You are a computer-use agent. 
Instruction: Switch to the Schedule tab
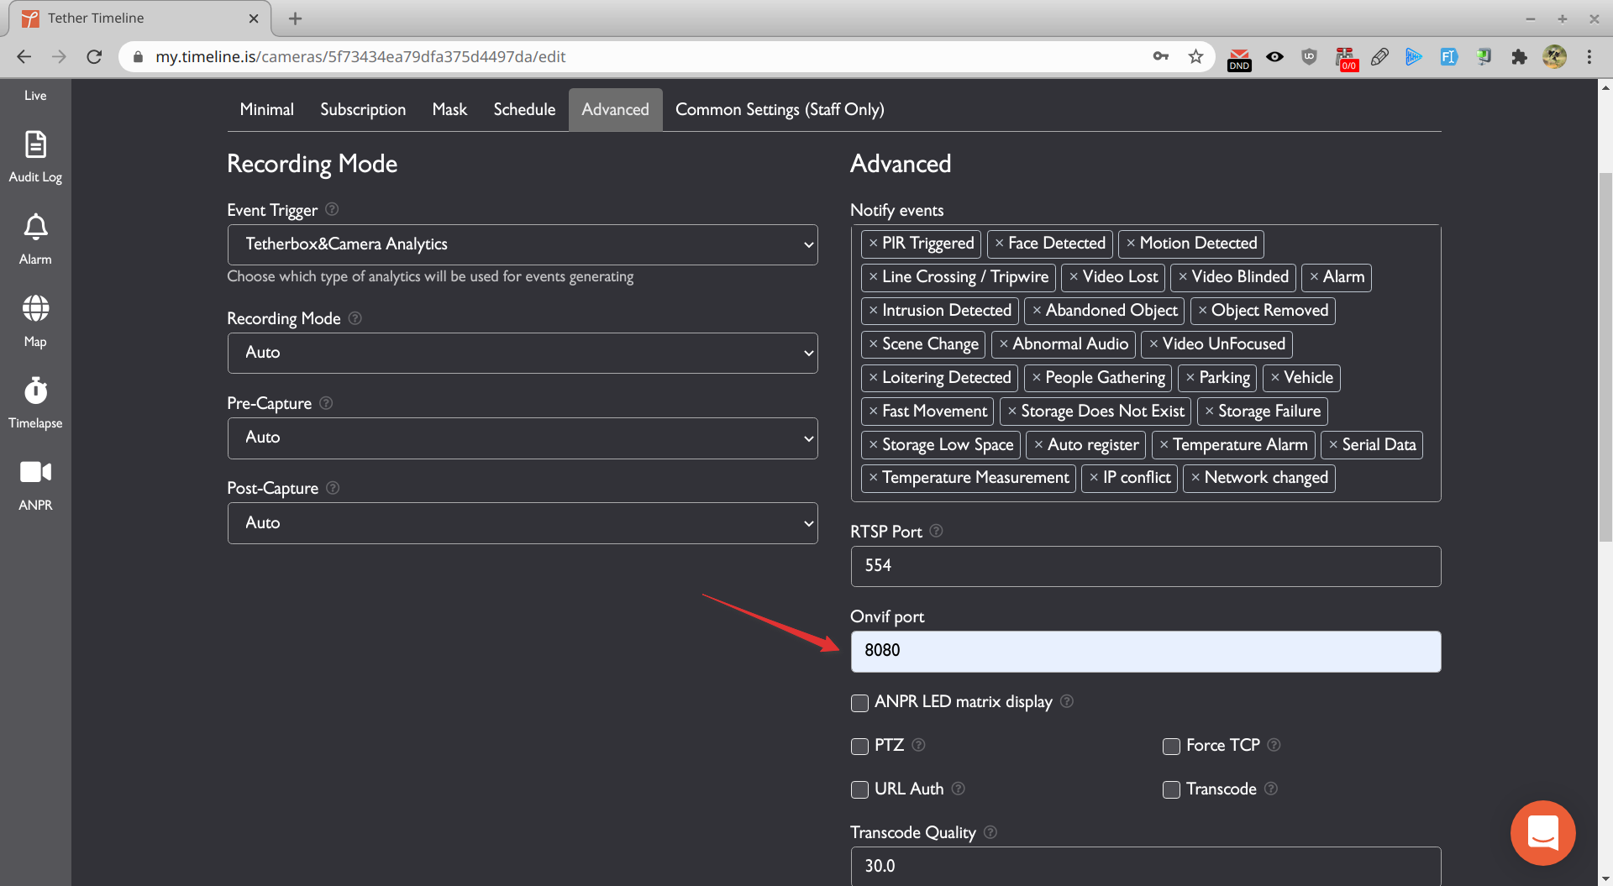point(524,109)
